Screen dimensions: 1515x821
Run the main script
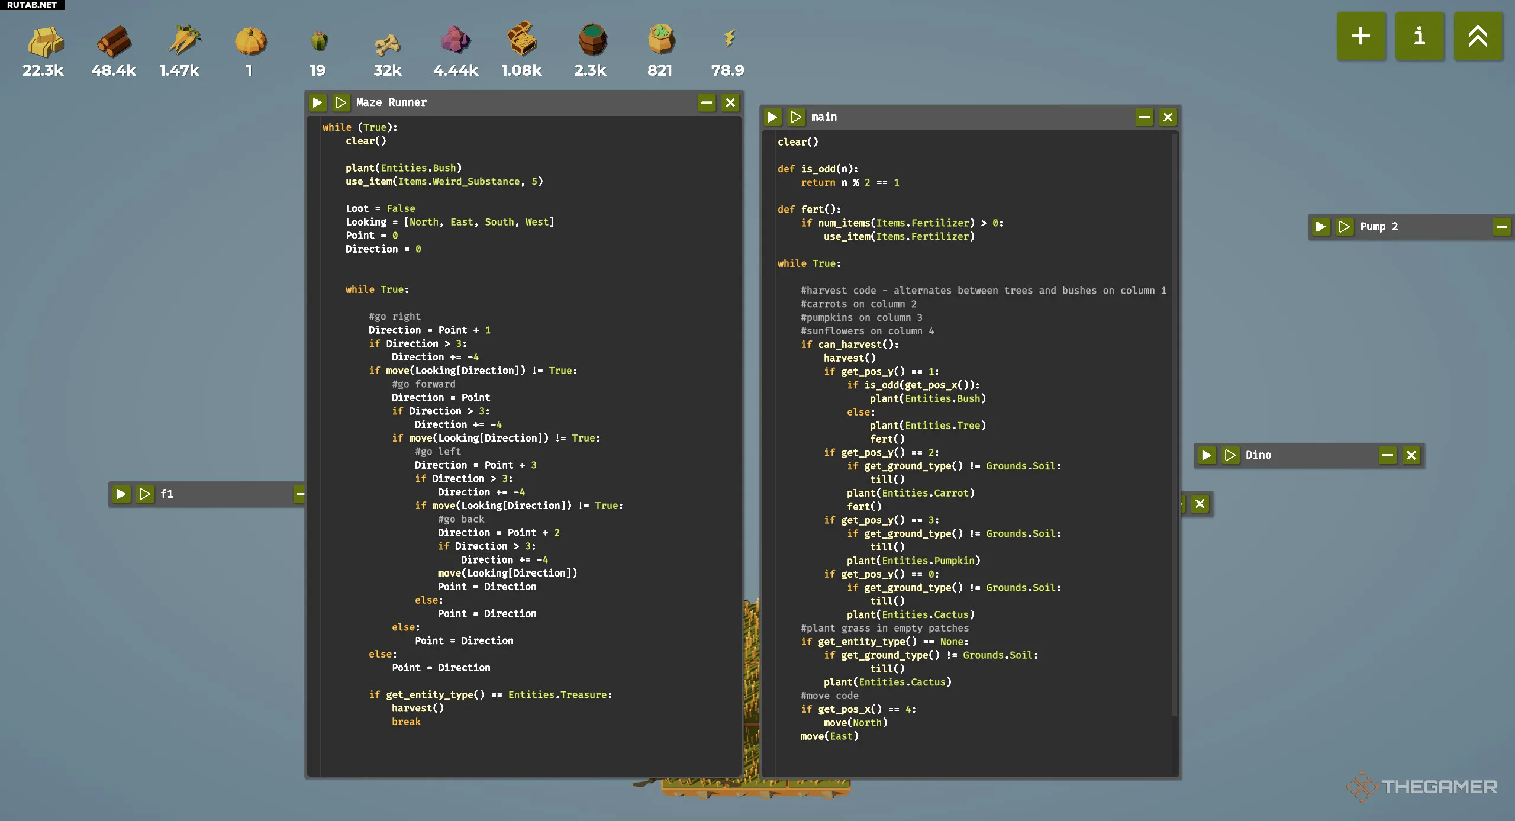tap(772, 117)
